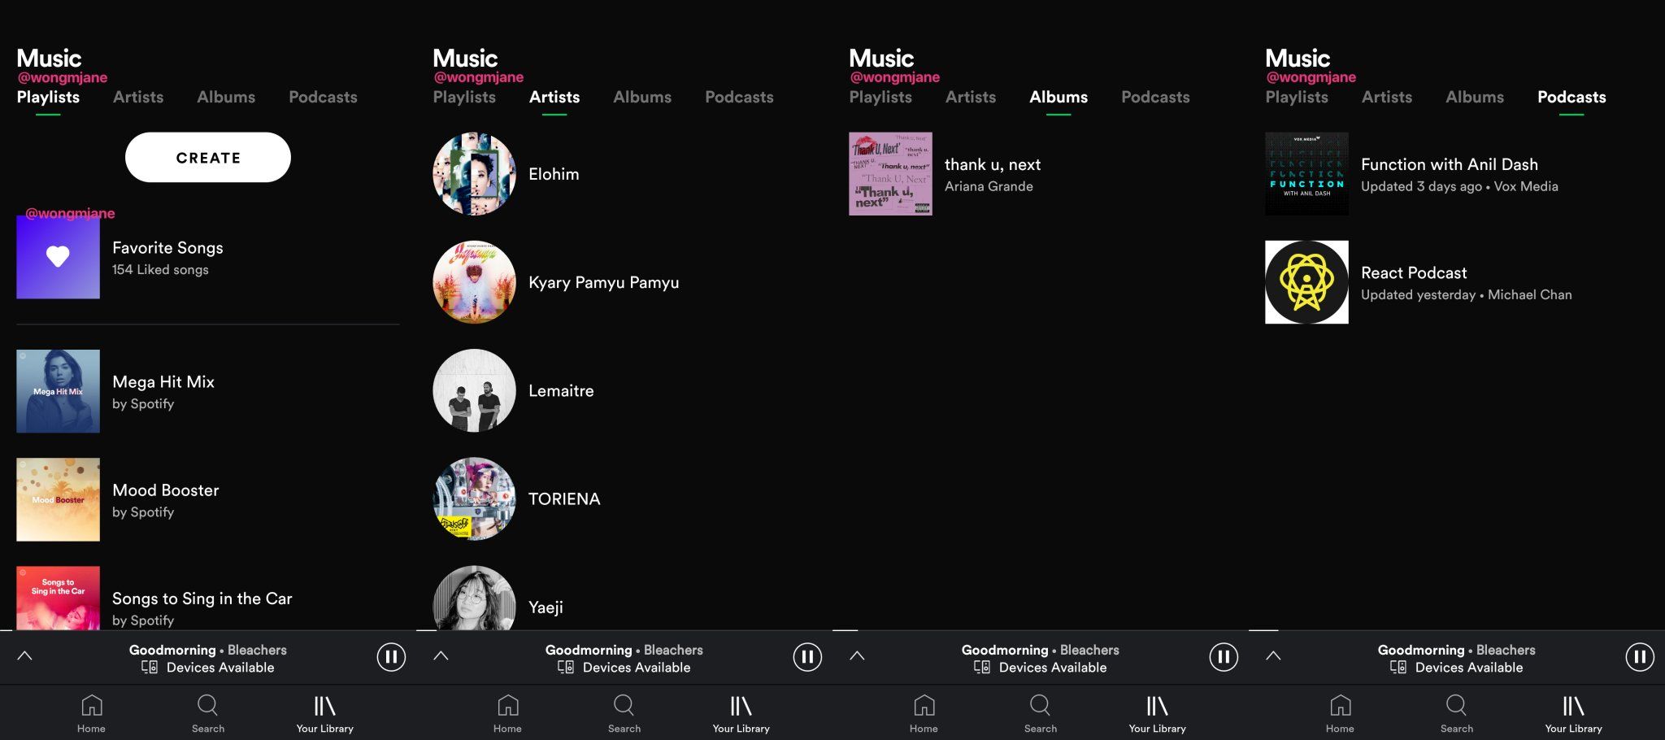The height and width of the screenshot is (740, 1665).
Task: Tap the Devices Available icon
Action: click(150, 666)
